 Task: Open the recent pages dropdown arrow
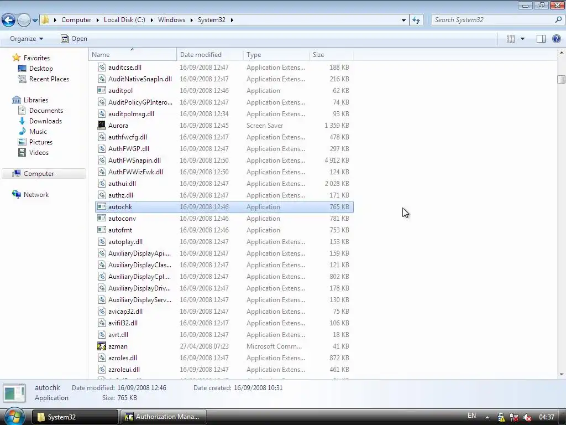pyautogui.click(x=35, y=20)
